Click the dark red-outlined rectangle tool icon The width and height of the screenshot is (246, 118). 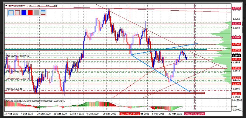[17, 13]
